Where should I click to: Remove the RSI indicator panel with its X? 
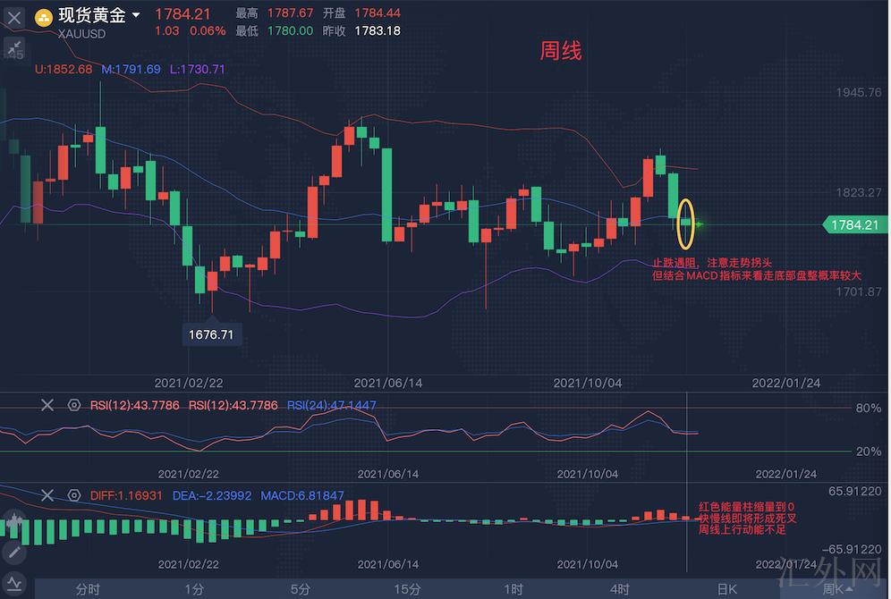[47, 405]
